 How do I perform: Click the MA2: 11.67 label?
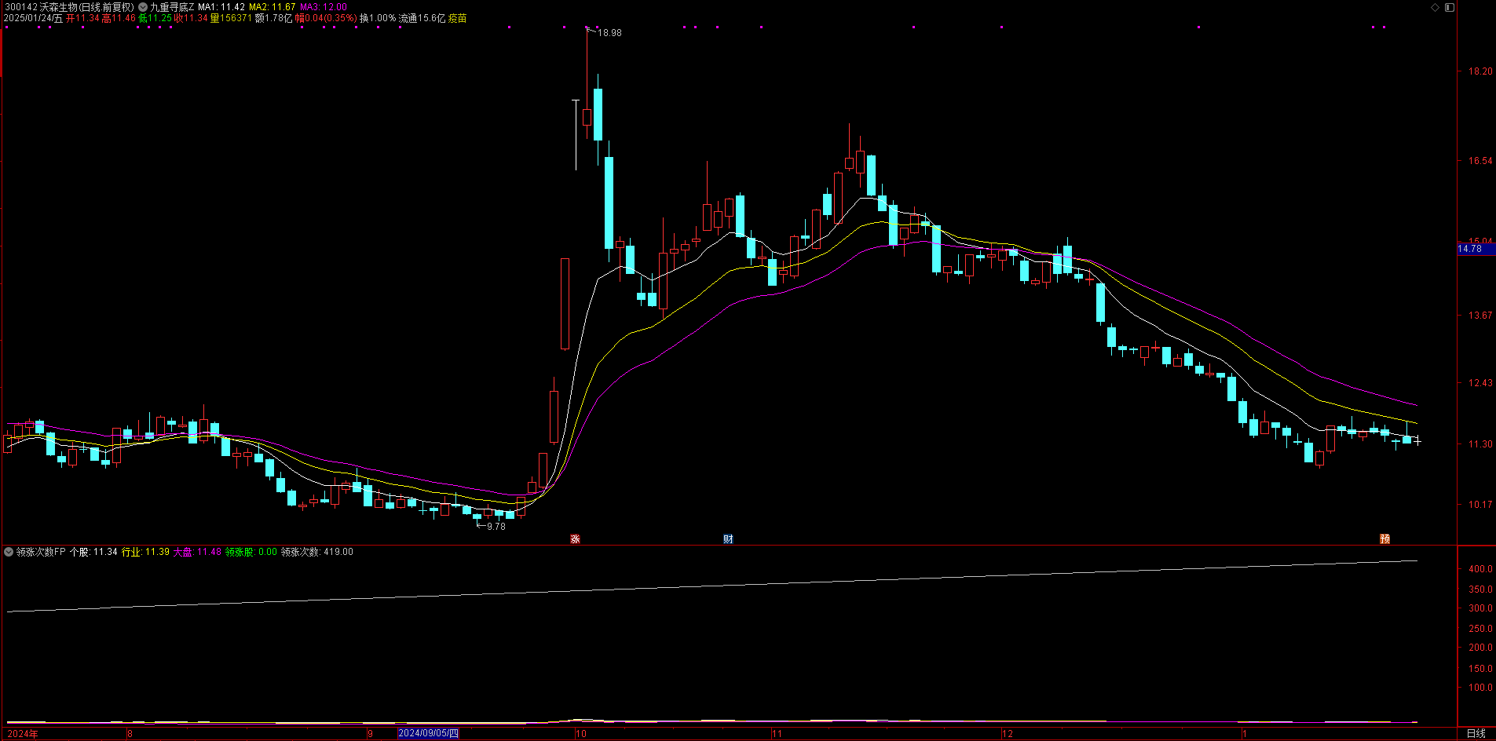[272, 7]
